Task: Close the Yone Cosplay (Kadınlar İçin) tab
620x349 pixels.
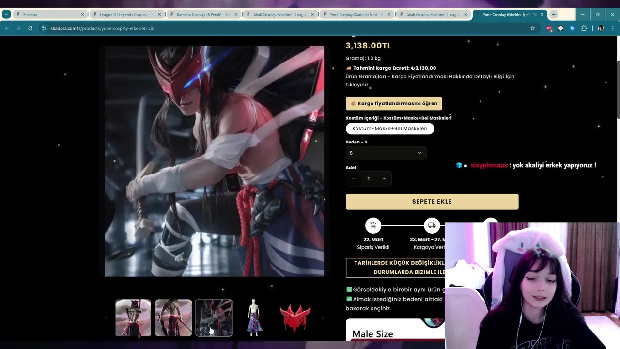Action: point(389,15)
